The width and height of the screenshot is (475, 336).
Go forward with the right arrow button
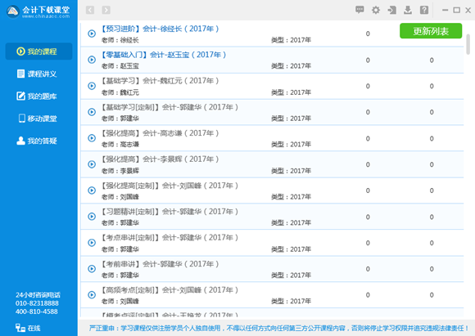(106, 10)
